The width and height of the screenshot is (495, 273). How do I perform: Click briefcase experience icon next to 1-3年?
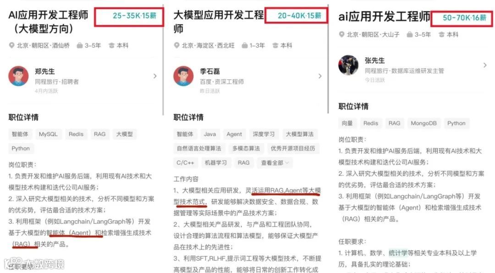(245, 45)
